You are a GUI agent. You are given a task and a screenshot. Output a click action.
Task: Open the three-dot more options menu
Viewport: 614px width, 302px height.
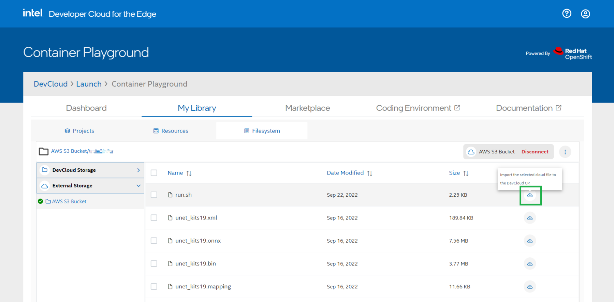tap(565, 152)
